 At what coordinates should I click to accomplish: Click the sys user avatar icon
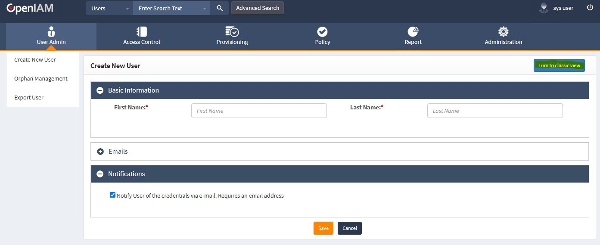[544, 8]
